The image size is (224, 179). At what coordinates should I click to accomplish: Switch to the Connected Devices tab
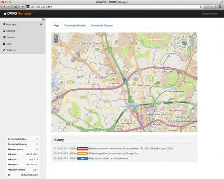point(102,26)
